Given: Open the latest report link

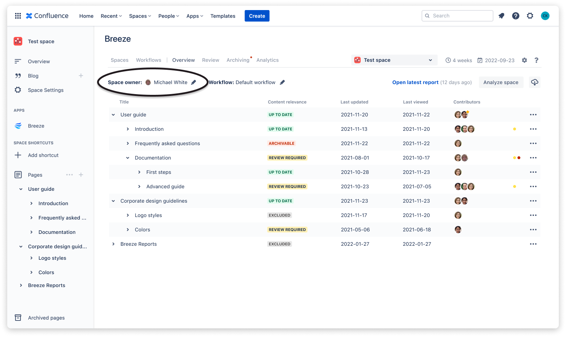Looking at the screenshot, I should [x=415, y=82].
